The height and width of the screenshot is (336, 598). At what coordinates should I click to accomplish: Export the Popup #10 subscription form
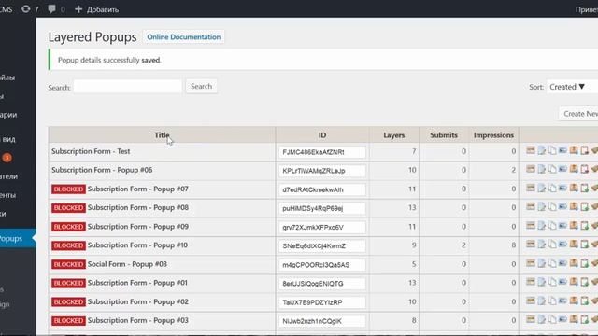pyautogui.click(x=574, y=245)
